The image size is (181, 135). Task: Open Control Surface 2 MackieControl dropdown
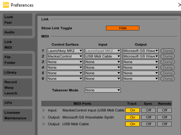[x=65, y=56]
